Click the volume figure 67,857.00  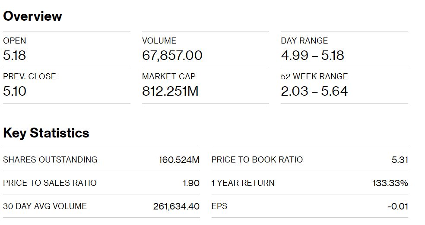tap(172, 56)
